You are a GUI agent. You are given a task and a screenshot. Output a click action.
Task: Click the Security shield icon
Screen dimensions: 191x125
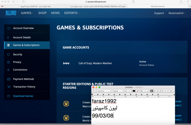(8, 54)
